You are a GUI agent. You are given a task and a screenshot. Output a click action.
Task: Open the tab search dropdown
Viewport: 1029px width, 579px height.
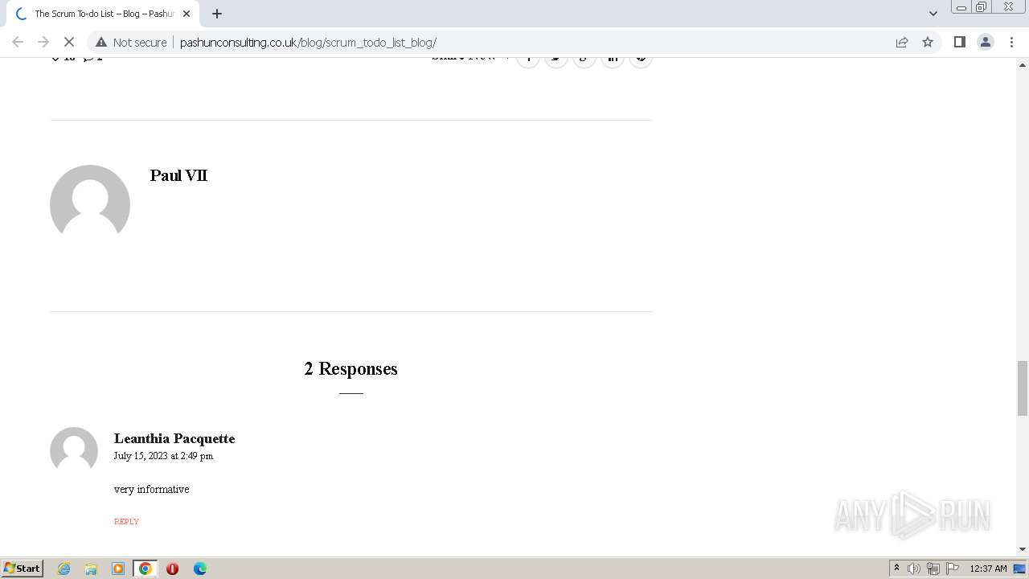[x=933, y=13]
